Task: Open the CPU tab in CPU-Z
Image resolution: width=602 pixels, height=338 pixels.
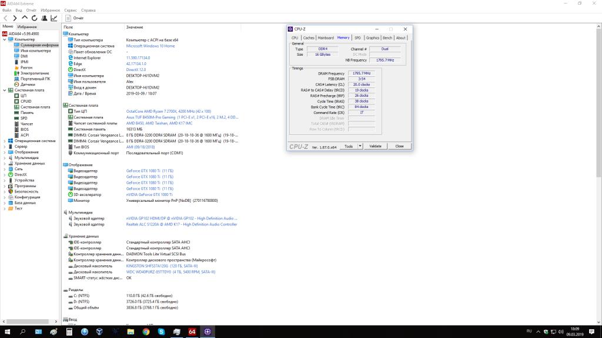Action: click(295, 38)
